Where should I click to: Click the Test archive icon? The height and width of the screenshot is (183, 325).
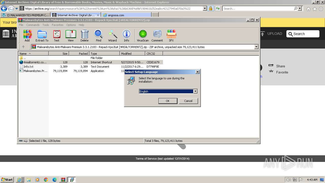tap(57, 36)
